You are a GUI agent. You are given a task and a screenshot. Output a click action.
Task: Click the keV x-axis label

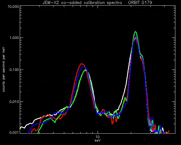click(x=98, y=140)
